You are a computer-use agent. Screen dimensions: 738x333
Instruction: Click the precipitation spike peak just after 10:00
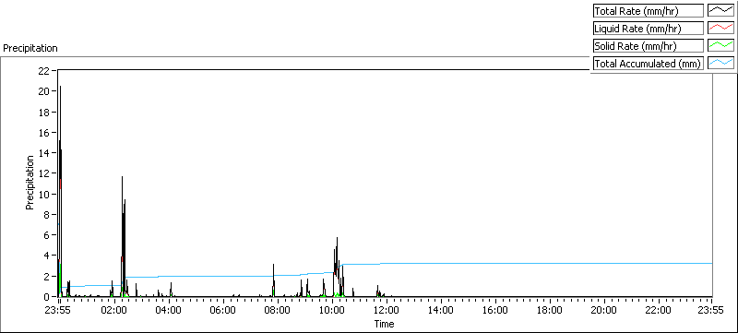point(337,239)
